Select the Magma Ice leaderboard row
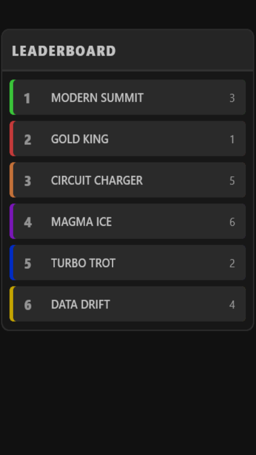 pyautogui.click(x=127, y=221)
